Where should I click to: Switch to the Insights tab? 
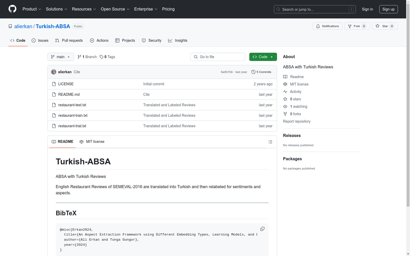(x=178, y=40)
